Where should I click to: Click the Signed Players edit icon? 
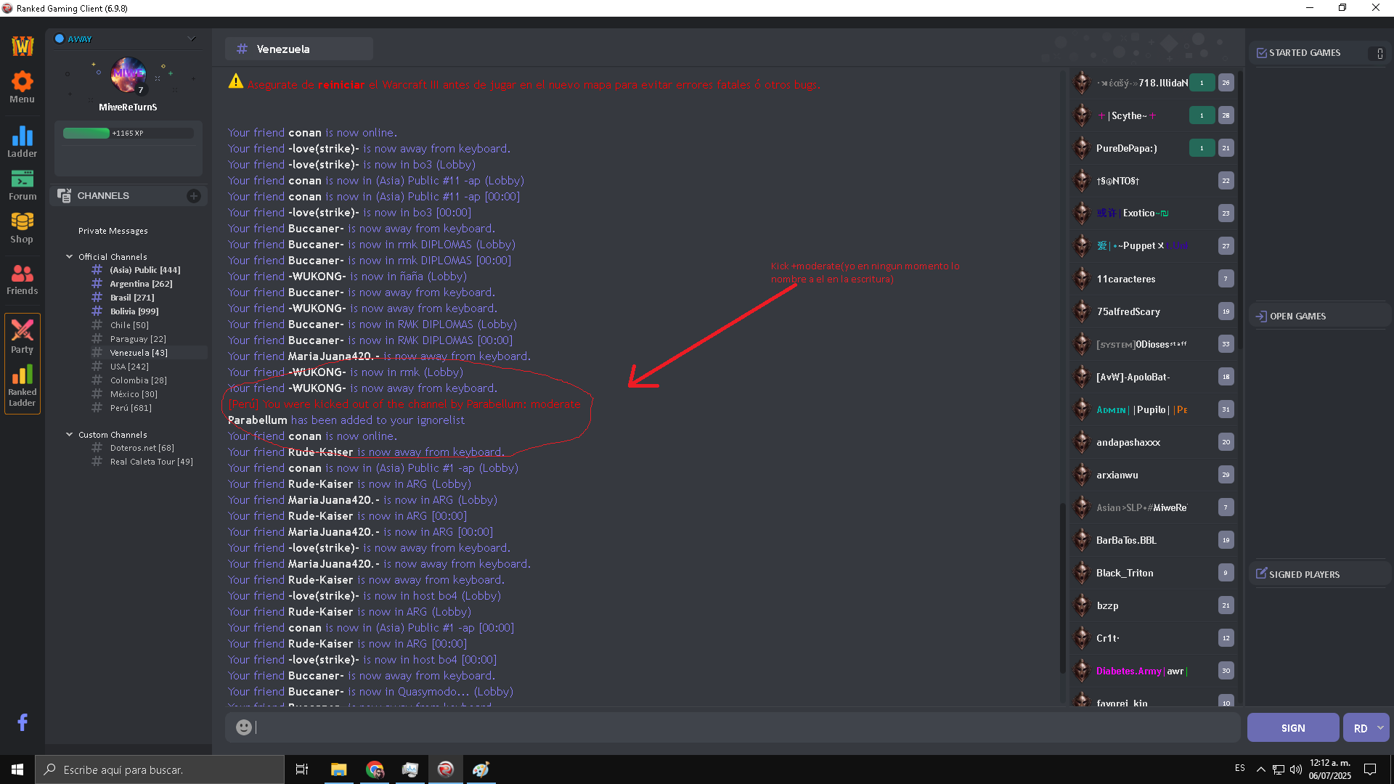[1261, 573]
